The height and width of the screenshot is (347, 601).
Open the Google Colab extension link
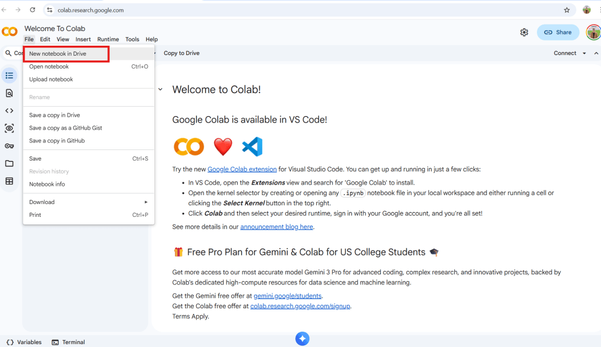(242, 169)
